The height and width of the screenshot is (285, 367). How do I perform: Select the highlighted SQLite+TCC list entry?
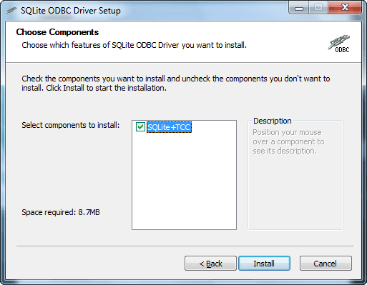(169, 127)
